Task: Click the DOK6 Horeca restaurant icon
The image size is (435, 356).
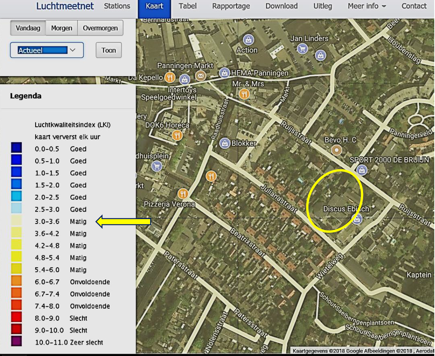Action: pyautogui.click(x=177, y=136)
